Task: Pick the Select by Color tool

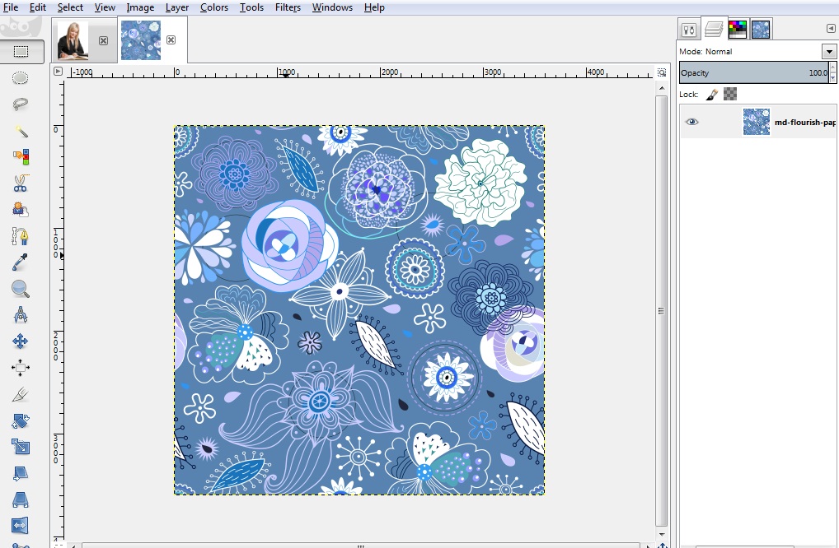Action: pyautogui.click(x=21, y=156)
